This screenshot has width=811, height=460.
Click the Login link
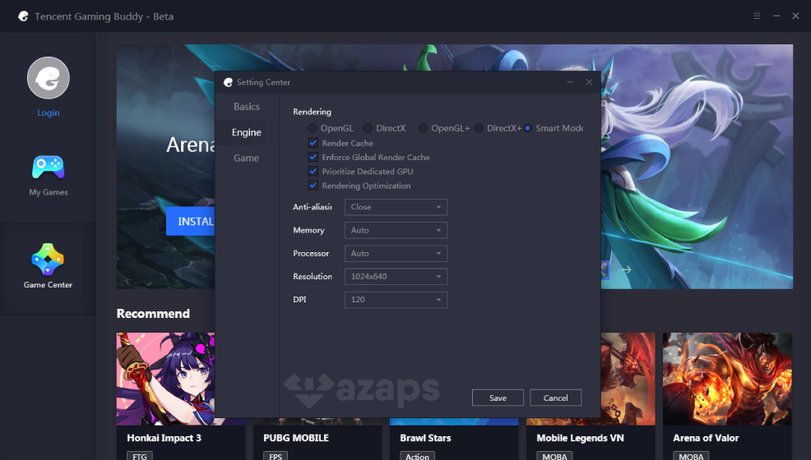click(48, 113)
